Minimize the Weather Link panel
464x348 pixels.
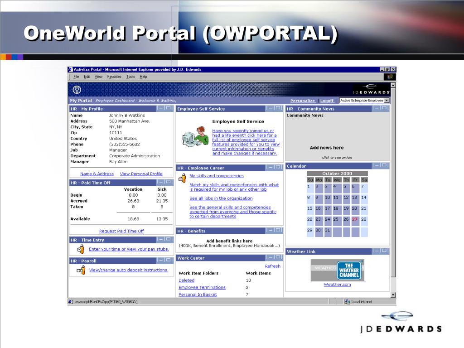[377, 251]
